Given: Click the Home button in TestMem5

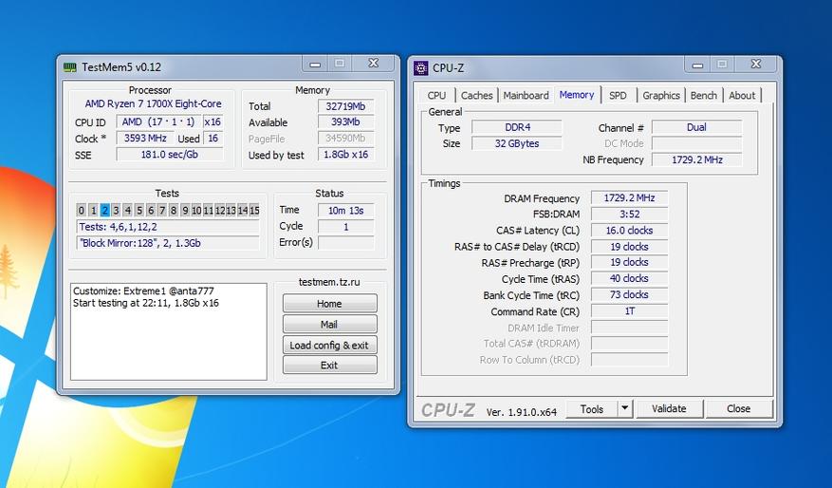Looking at the screenshot, I should 329,304.
